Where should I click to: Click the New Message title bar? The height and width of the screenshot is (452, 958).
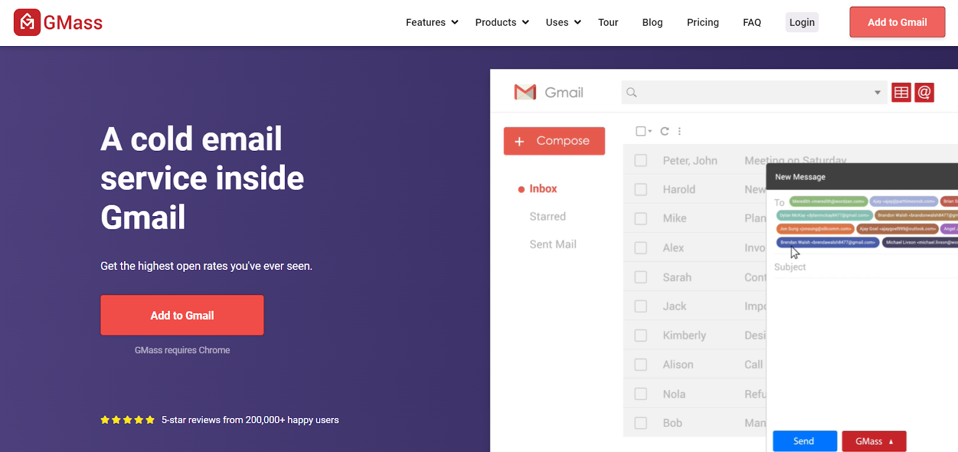point(862,177)
